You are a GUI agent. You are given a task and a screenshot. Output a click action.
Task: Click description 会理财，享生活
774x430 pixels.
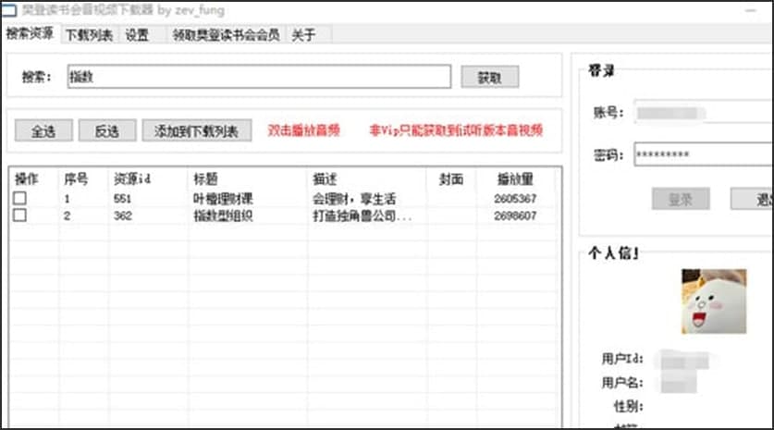[354, 199]
